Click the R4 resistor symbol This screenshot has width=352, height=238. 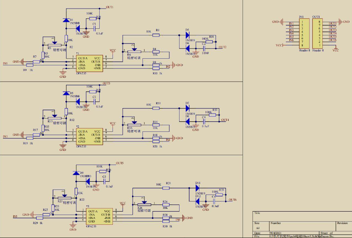(x=156, y=52)
